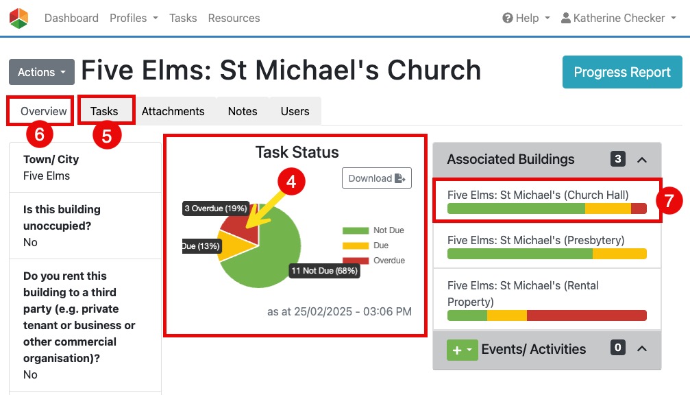Collapse the Events/Activities panel
Viewport: 690px width, 395px height.
point(642,349)
